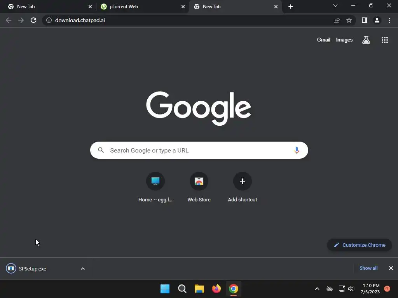Screen dimensions: 398x298
Task: Open the Google apps grid
Action: point(384,40)
